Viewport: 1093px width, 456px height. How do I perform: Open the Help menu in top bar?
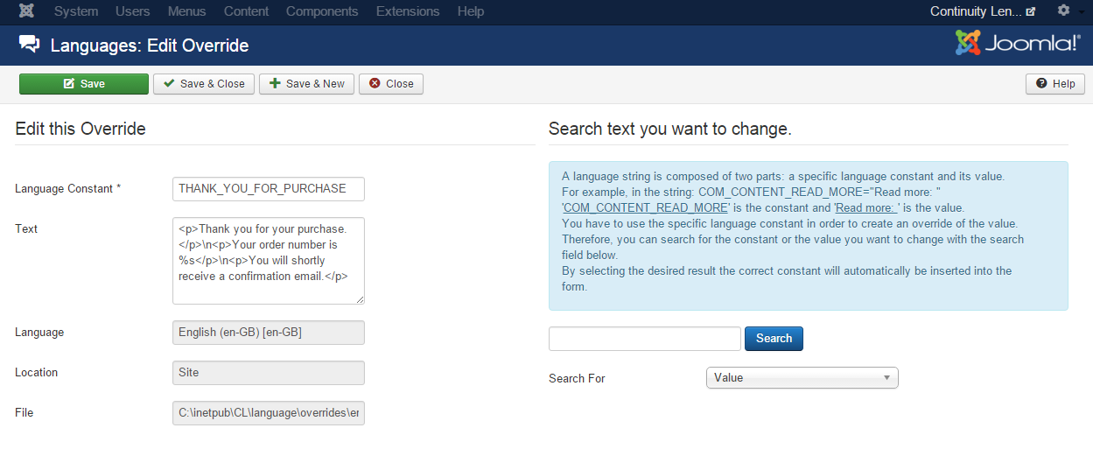[471, 11]
